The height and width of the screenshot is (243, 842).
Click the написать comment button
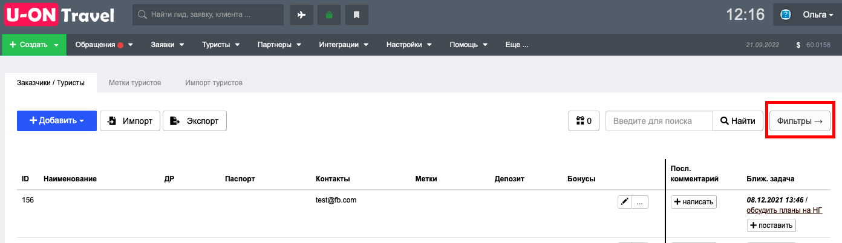tap(694, 202)
